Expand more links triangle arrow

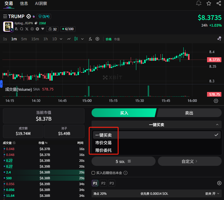tap(43, 29)
